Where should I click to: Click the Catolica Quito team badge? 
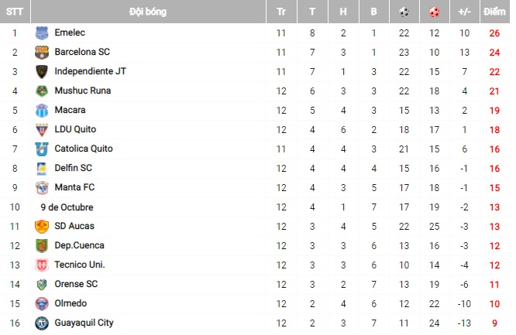click(x=42, y=149)
